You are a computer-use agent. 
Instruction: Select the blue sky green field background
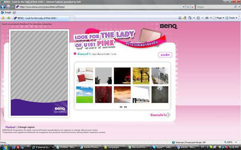tap(85, 94)
